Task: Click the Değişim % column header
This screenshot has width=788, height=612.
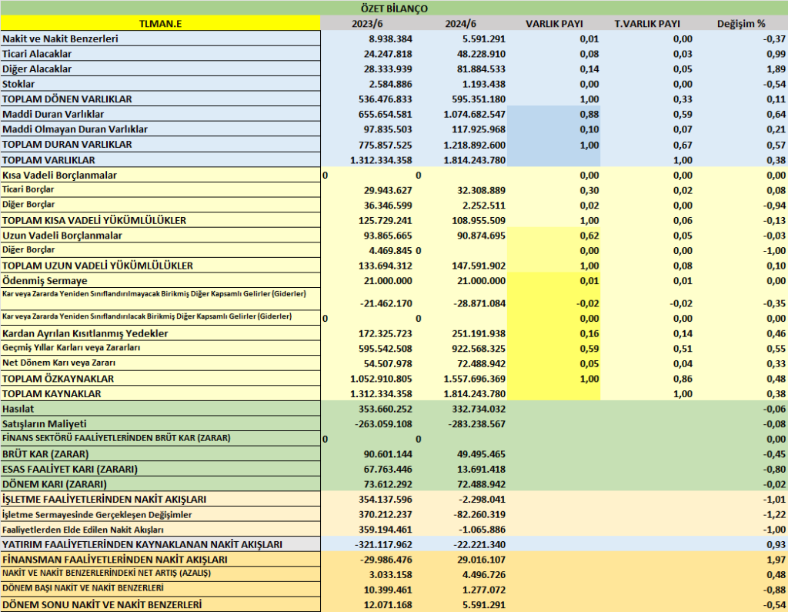Action: 741,24
